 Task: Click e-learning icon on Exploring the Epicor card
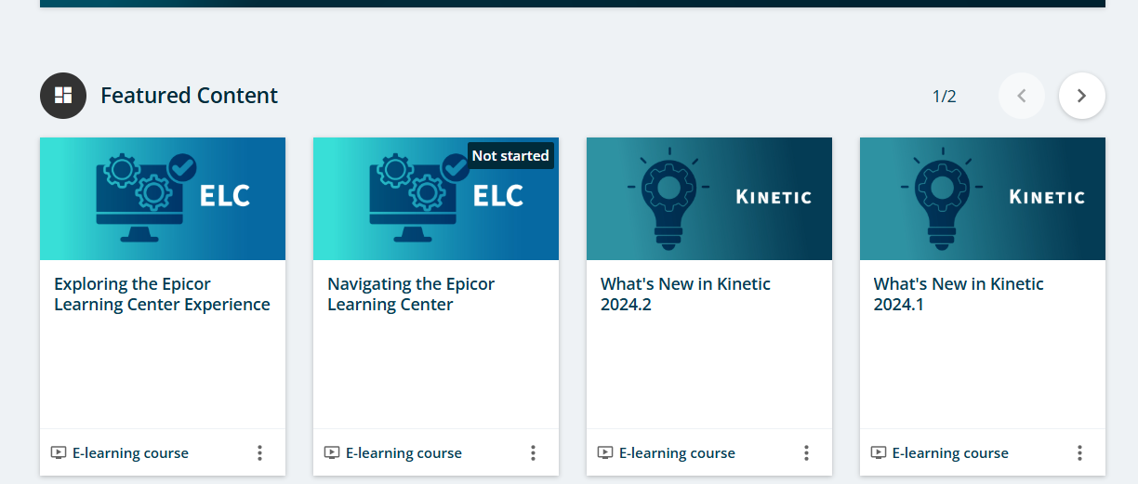(59, 453)
